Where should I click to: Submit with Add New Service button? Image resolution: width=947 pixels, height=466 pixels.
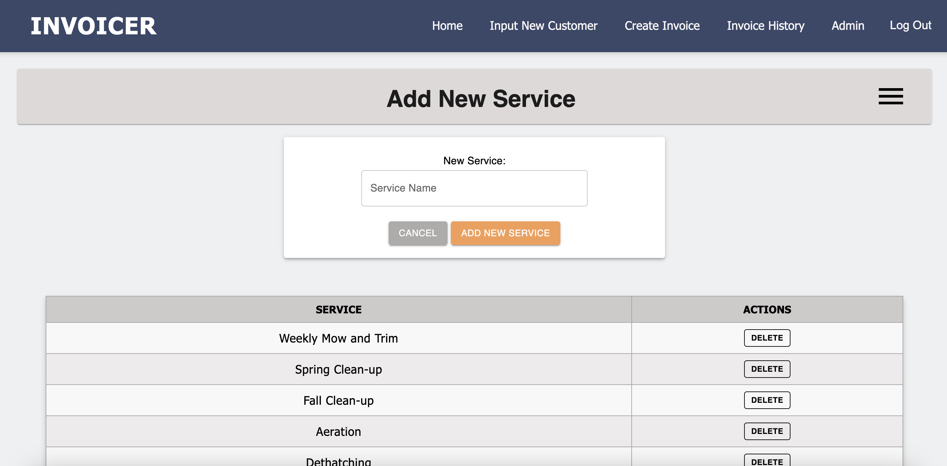pyautogui.click(x=505, y=233)
